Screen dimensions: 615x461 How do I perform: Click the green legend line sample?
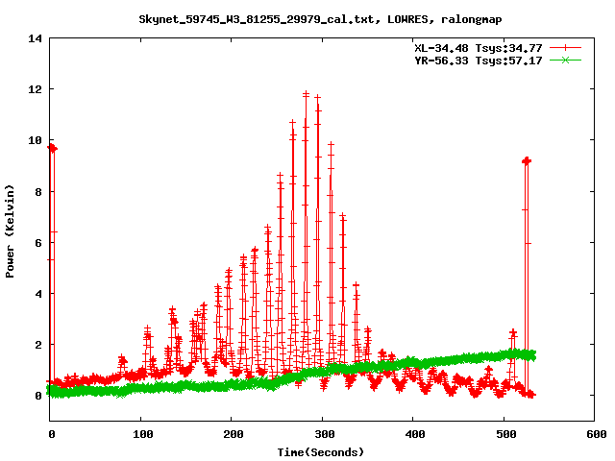pos(565,61)
